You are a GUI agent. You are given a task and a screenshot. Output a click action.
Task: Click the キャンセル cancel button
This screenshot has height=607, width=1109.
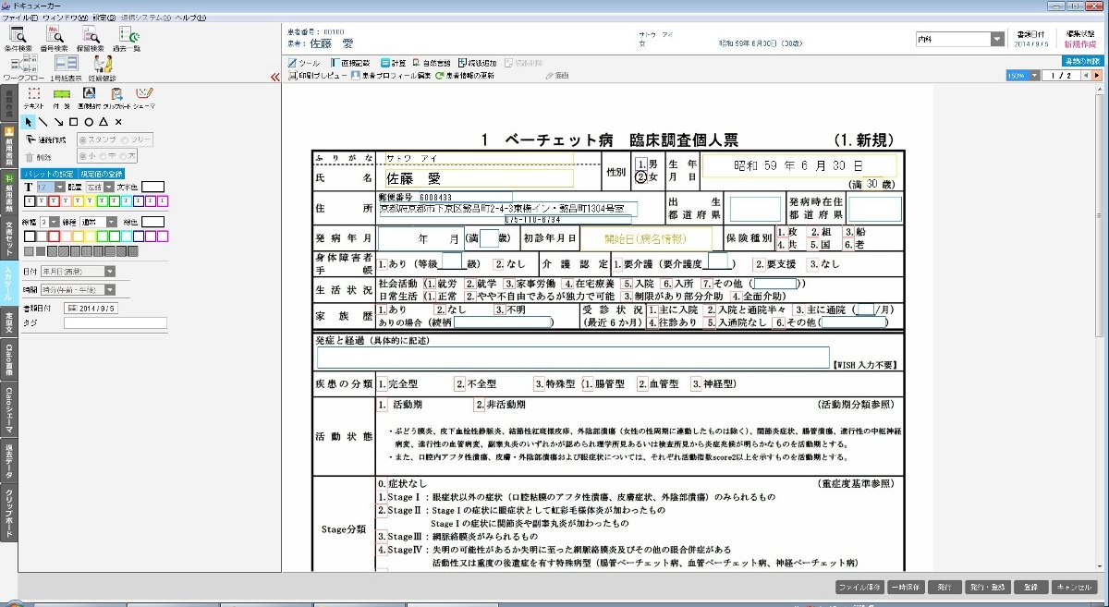click(1075, 588)
